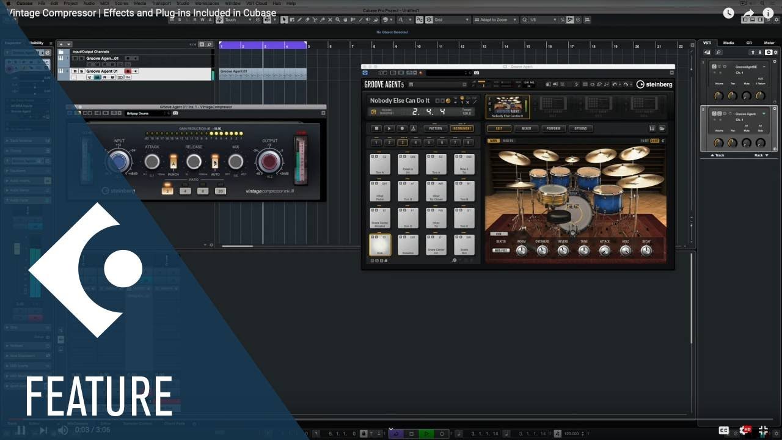
Task: Open GrooveAgentSE rack slot dropdown arrow
Action: click(764, 67)
